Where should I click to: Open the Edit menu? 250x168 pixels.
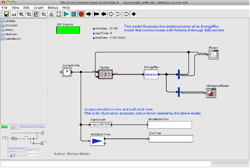(x=26, y=7)
